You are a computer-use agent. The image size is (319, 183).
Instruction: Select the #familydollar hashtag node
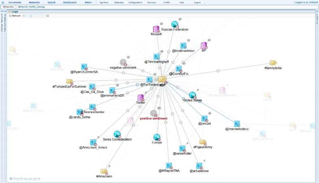(x=273, y=63)
